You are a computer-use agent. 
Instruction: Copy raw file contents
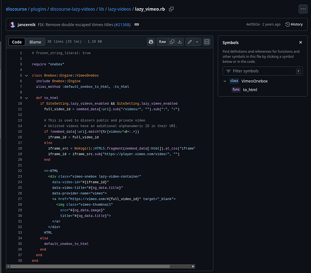(172, 42)
